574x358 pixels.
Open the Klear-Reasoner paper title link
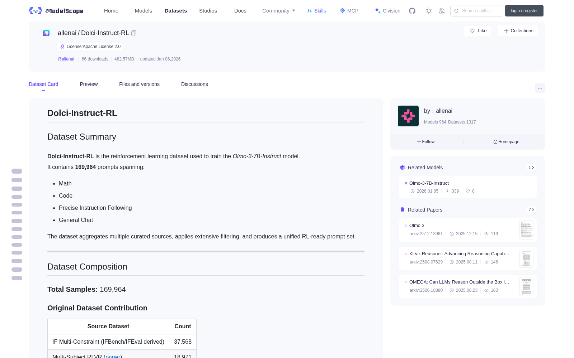click(459, 254)
